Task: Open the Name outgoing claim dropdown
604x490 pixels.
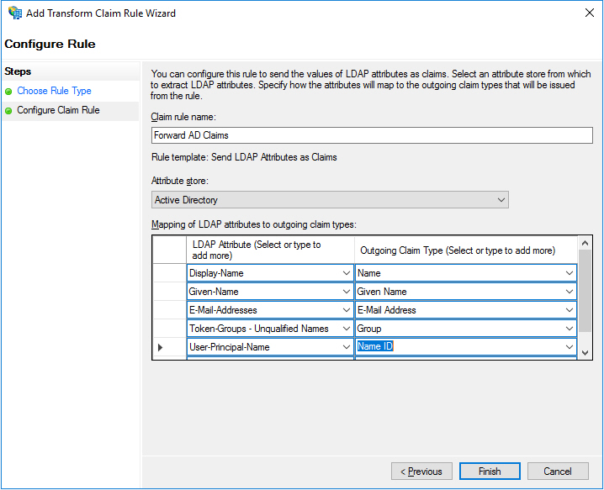Action: pyautogui.click(x=570, y=273)
